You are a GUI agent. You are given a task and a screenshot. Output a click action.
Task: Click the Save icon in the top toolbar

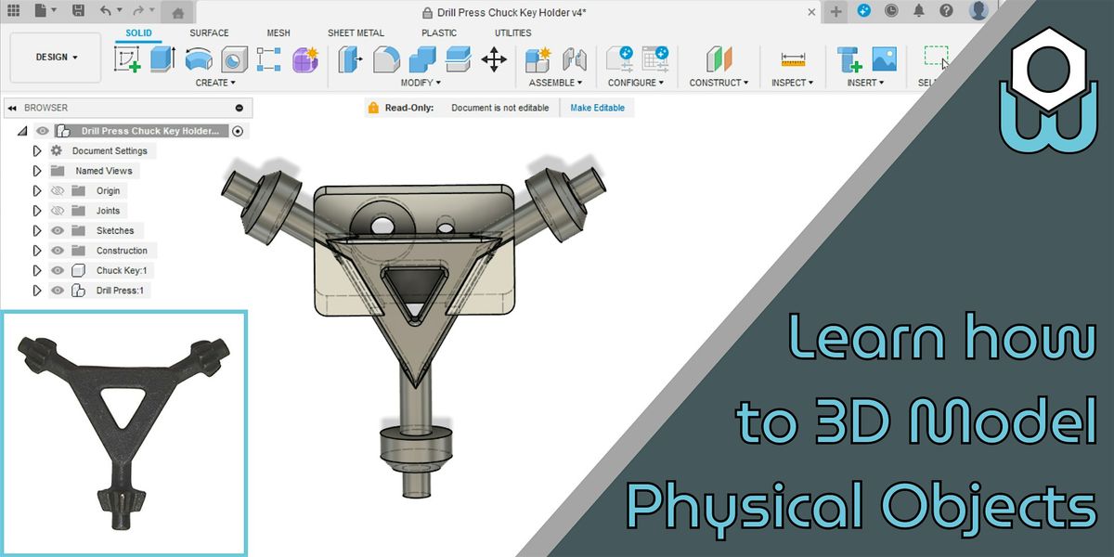click(x=79, y=11)
